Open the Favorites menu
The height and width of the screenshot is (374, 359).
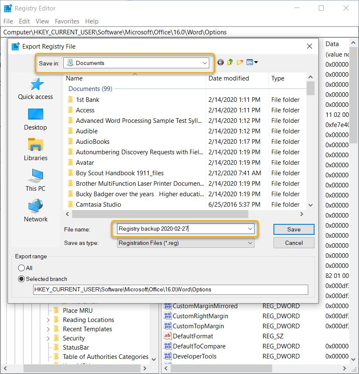[x=67, y=21]
